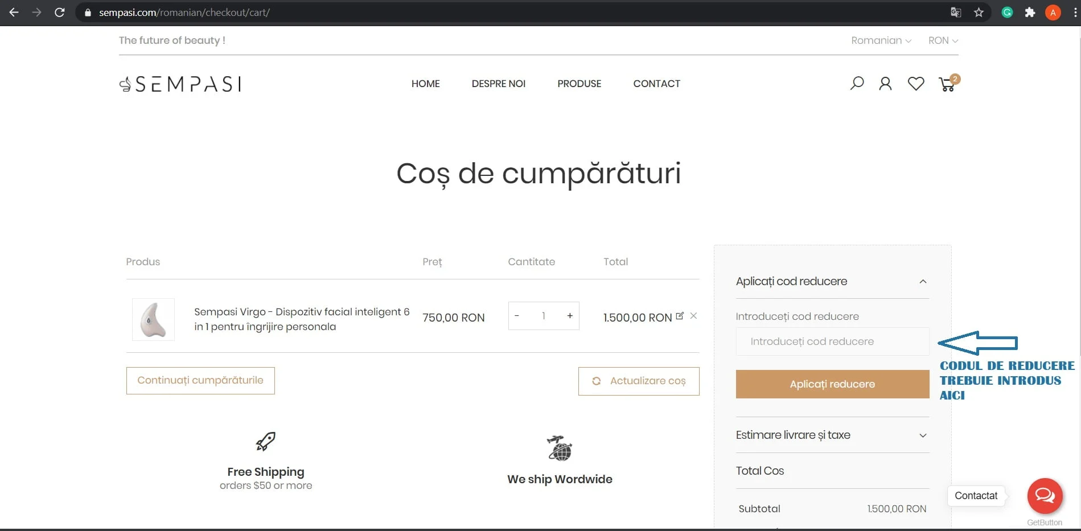Edit the cart item with pencil icon
Viewport: 1081px width, 531px height.
pyautogui.click(x=680, y=316)
